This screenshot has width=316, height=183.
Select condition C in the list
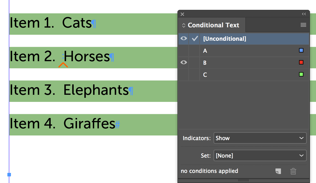coord(244,75)
